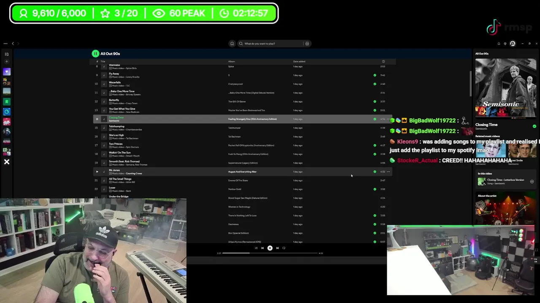Pause the All Out 90s playlist button
Viewport: 540px width, 303px height.
click(x=95, y=53)
